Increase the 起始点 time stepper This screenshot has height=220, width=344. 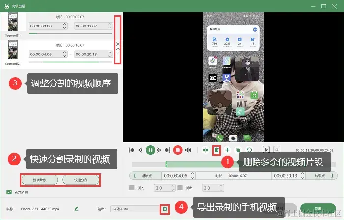coord(193,174)
